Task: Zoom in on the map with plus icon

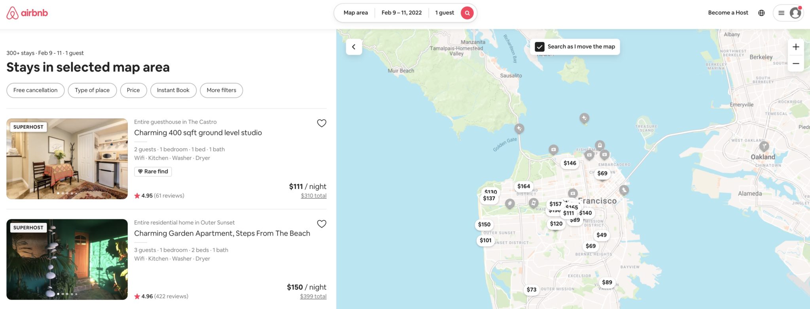Action: [795, 46]
